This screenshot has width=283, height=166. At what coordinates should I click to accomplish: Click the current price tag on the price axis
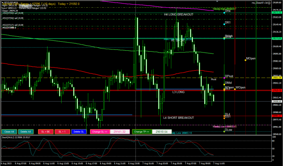(277, 102)
